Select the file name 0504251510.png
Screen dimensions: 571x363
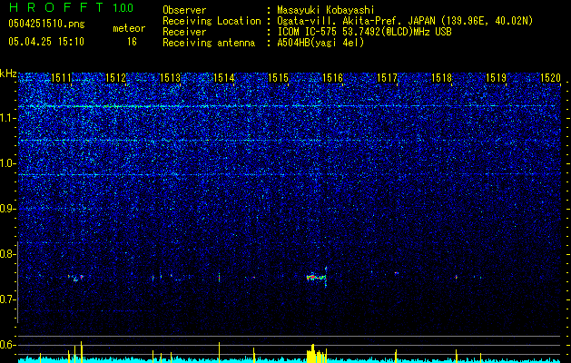click(46, 24)
